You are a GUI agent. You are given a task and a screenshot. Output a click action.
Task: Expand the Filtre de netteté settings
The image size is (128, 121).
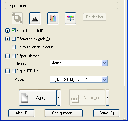click(7, 31)
